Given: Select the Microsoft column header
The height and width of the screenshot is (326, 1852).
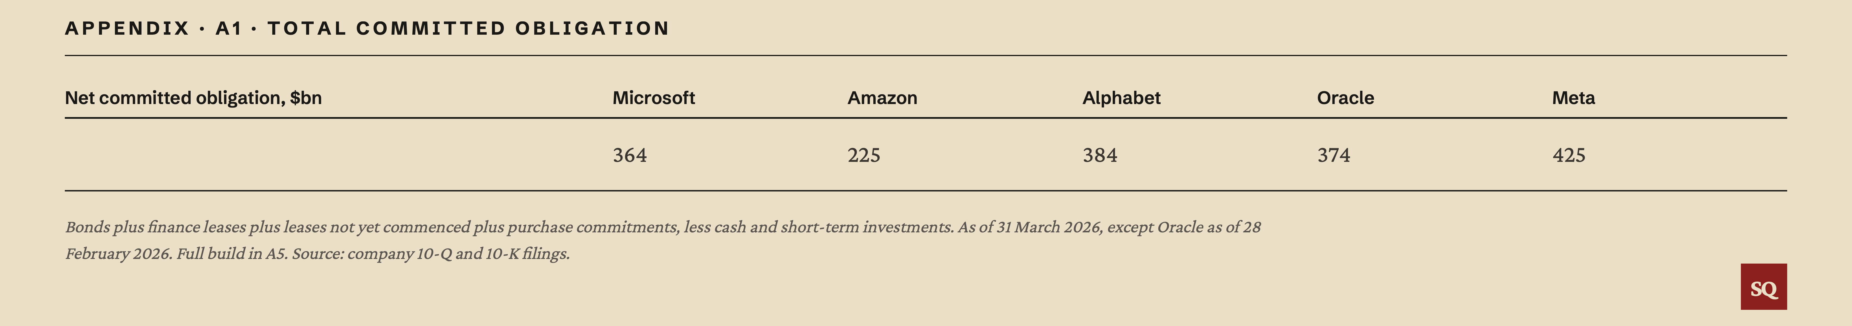Looking at the screenshot, I should [653, 98].
